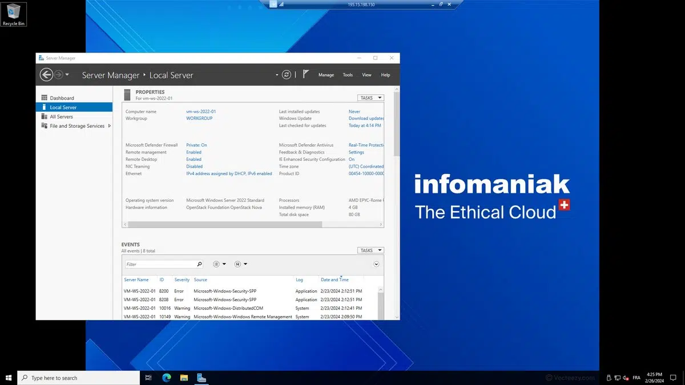The height and width of the screenshot is (385, 685).
Task: Click the vm-ws-2022-01 computer name link
Action: tap(201, 112)
